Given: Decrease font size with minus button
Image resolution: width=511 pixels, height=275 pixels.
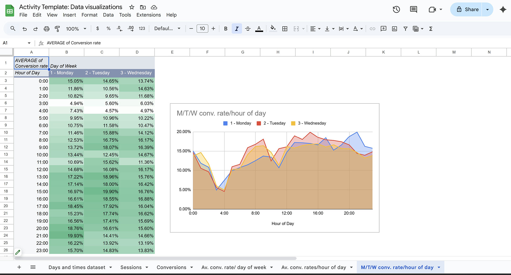Looking at the screenshot, I should pyautogui.click(x=191, y=29).
